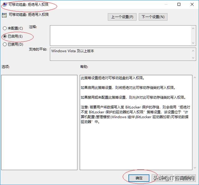This screenshot has height=185, width=199.
Task: Click the comment box scroll down arrow
Action: (193, 43)
